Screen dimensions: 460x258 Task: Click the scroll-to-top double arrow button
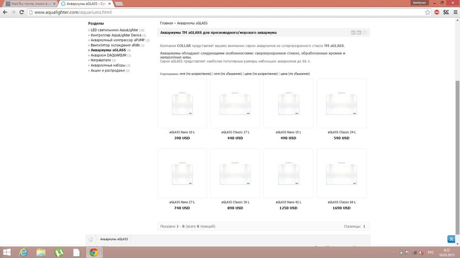(451, 239)
